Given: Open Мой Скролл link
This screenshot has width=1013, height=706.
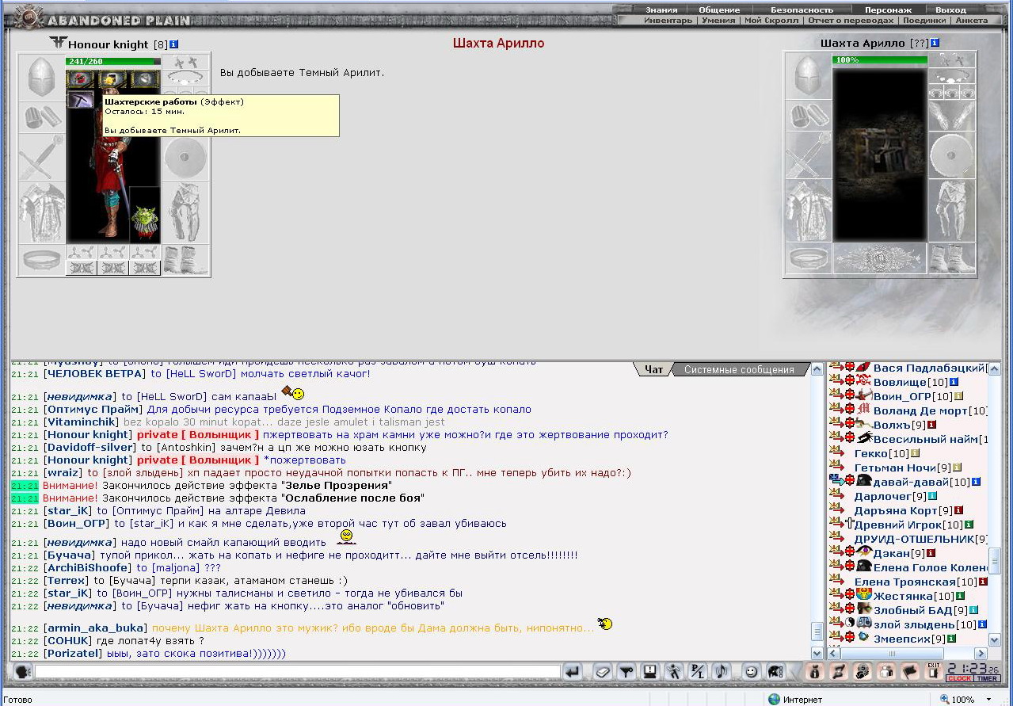Looking at the screenshot, I should coord(771,21).
